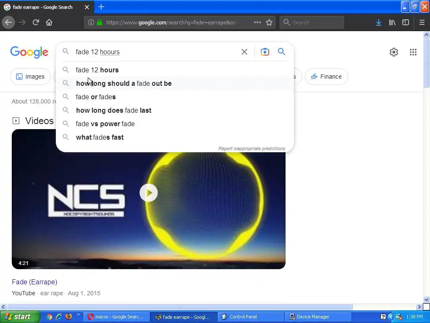Image resolution: width=430 pixels, height=323 pixels.
Task: Launch Firefox from quick launch bar
Action: [68, 317]
